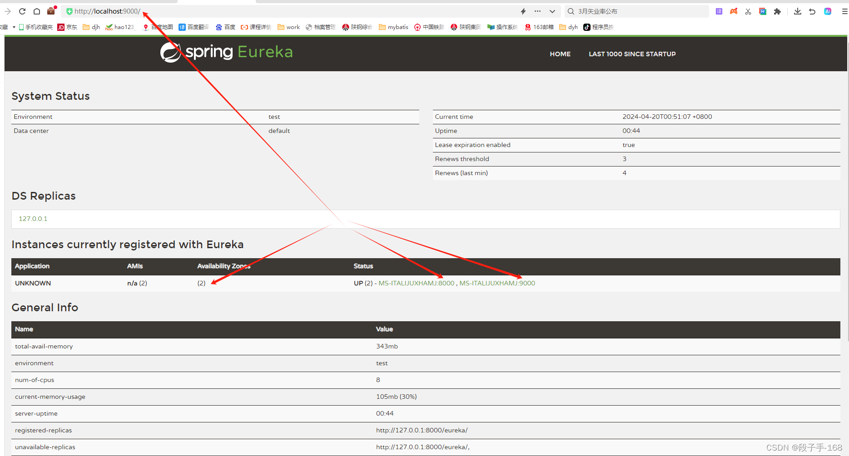This screenshot has width=849, height=456.
Task: Open the 中国铁路 bookmark
Action: (429, 27)
